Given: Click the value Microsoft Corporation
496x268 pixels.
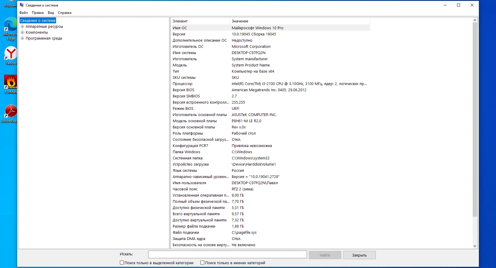Looking at the screenshot, I should (x=251, y=47).
